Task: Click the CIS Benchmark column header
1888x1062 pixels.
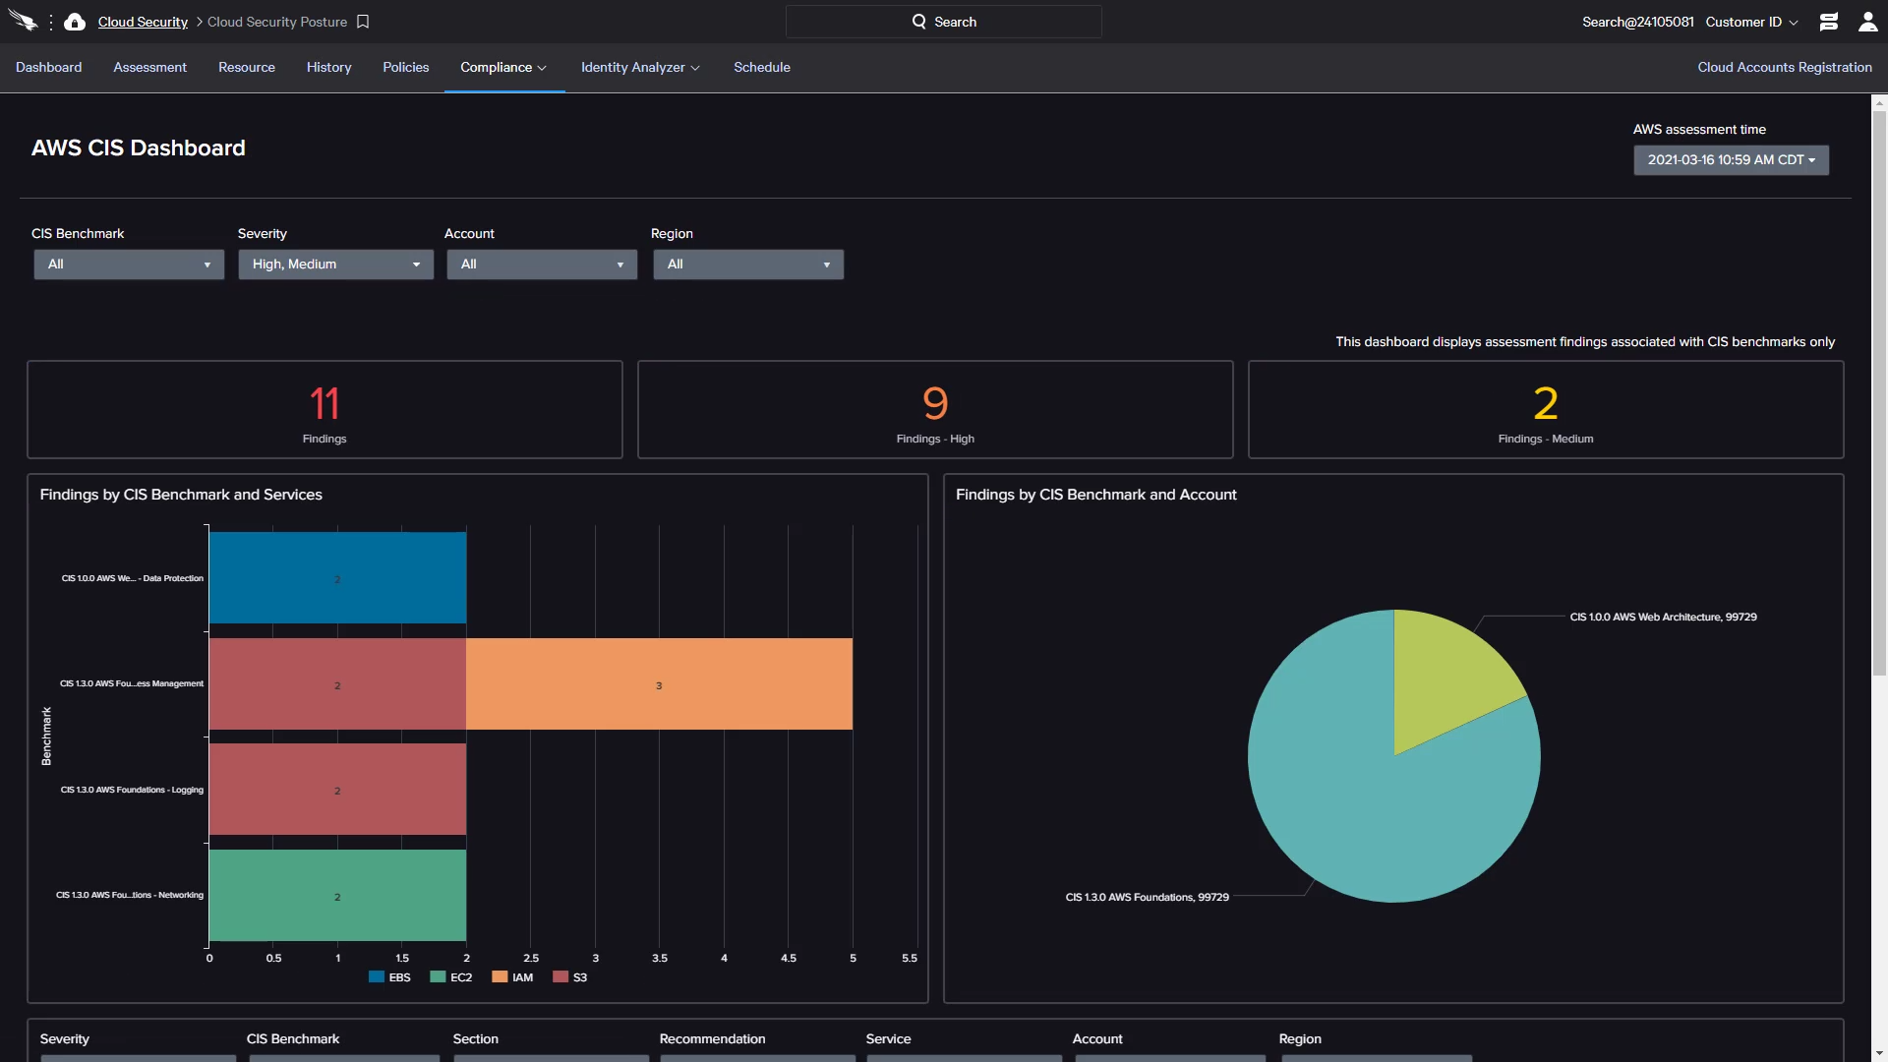Action: (x=293, y=1039)
